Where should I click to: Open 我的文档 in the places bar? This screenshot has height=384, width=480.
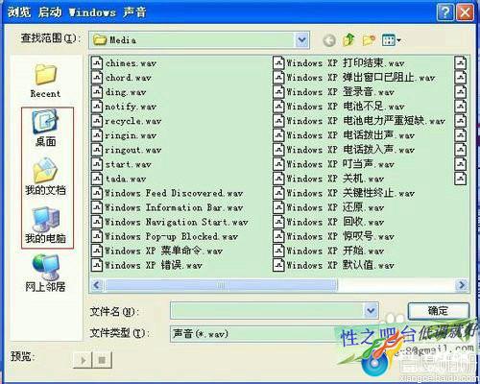(x=45, y=177)
